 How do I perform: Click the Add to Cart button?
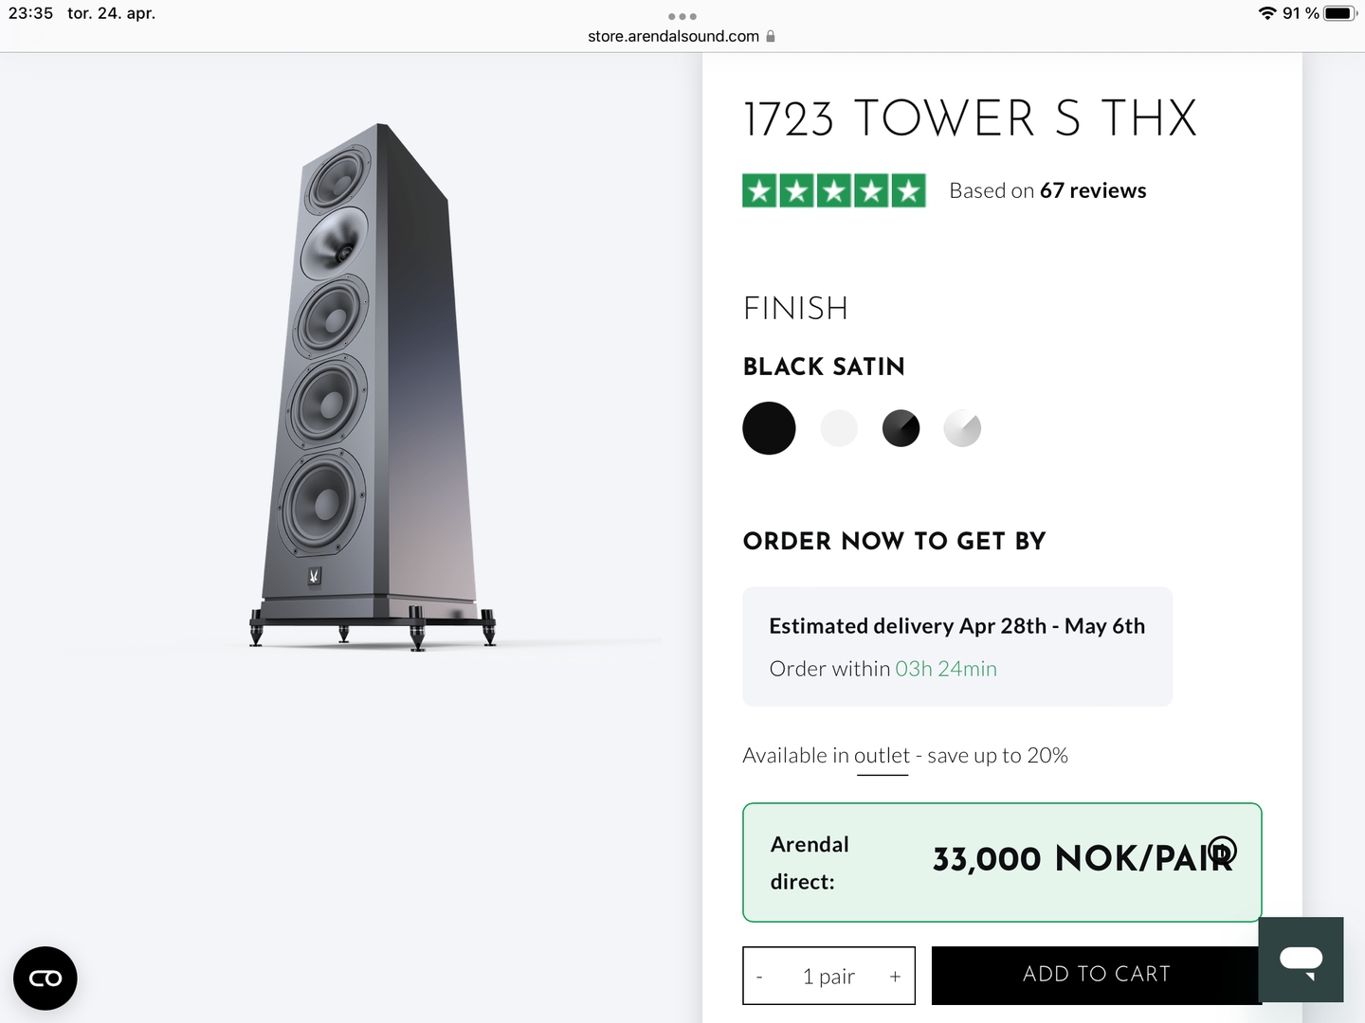click(1096, 975)
